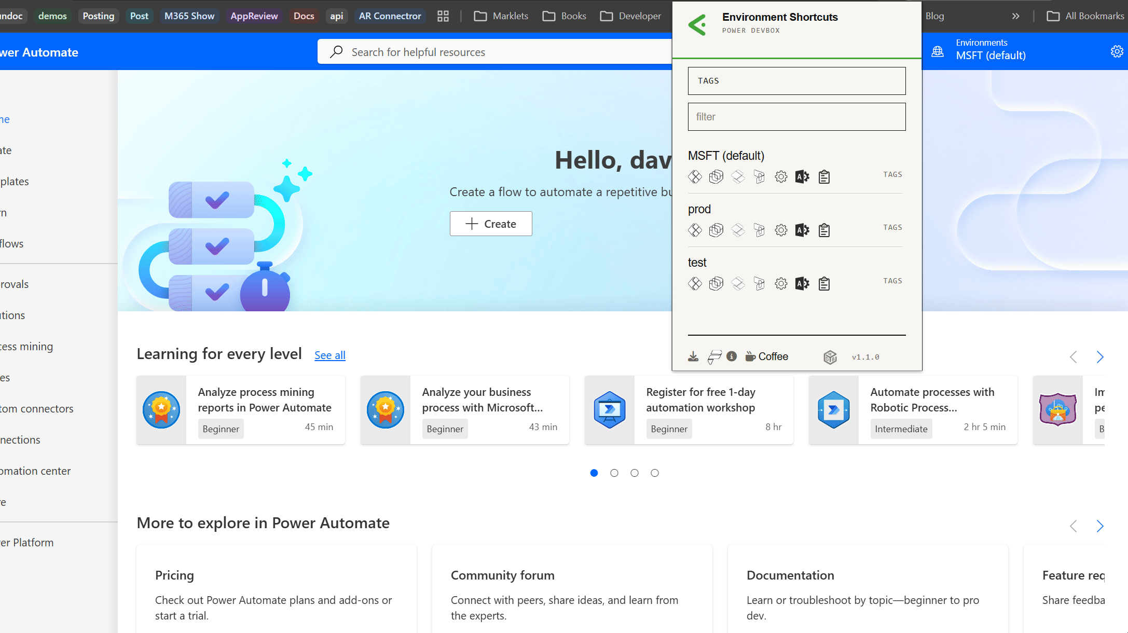This screenshot has width=1128, height=633.
Task: Click overlapping cubes icon in test row
Action: click(716, 283)
